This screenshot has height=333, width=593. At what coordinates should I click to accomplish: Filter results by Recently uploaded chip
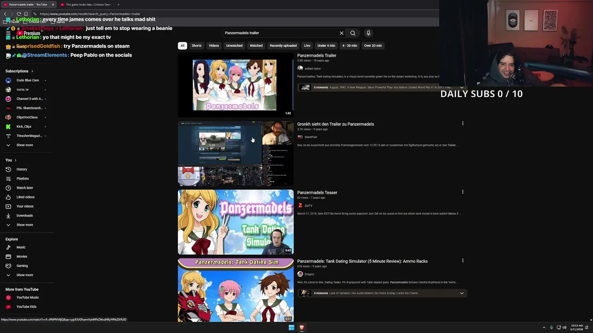pyautogui.click(x=283, y=46)
